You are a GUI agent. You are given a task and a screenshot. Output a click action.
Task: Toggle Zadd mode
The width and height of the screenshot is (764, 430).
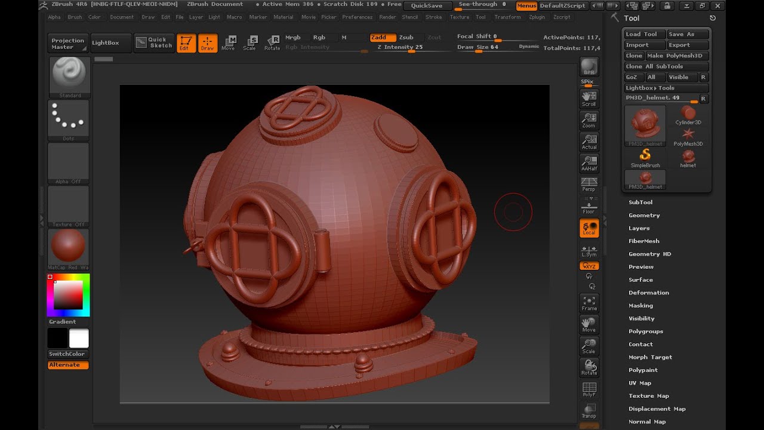click(383, 37)
